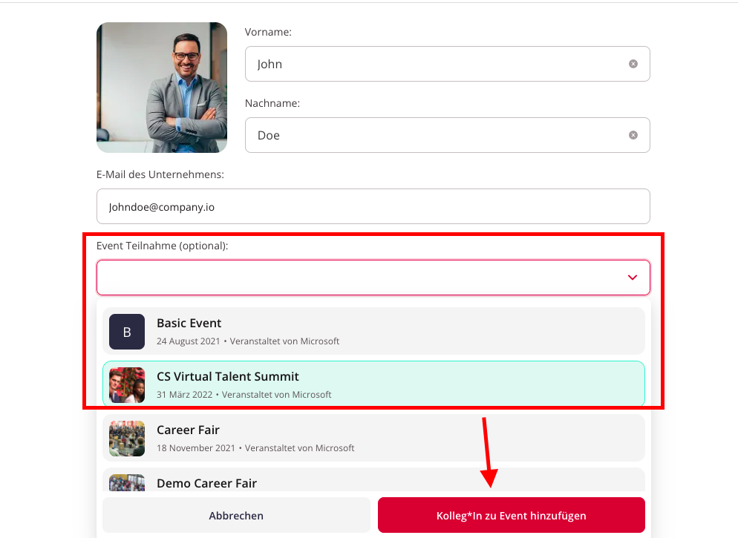Clear the Nachname field with its X icon

633,136
